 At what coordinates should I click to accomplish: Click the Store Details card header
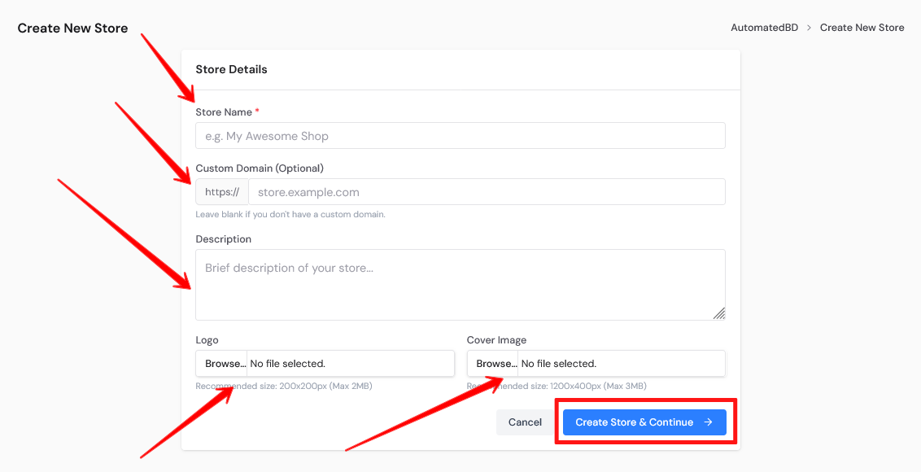[x=232, y=70]
